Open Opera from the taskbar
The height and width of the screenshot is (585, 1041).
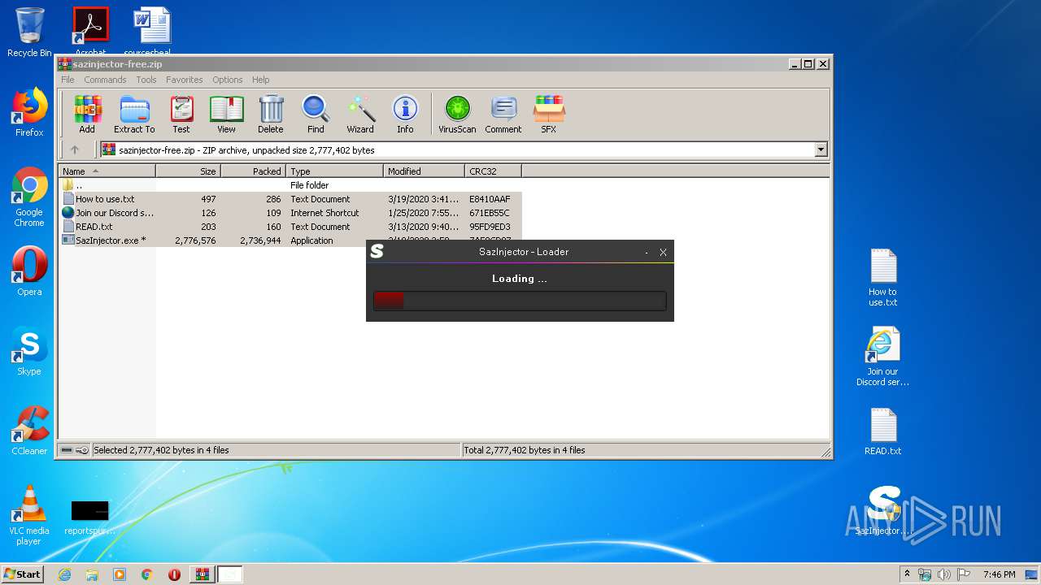[175, 574]
